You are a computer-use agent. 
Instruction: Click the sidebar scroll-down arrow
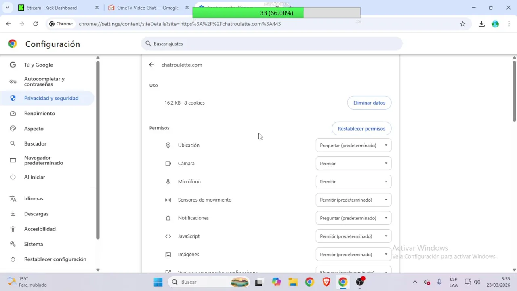(x=98, y=270)
